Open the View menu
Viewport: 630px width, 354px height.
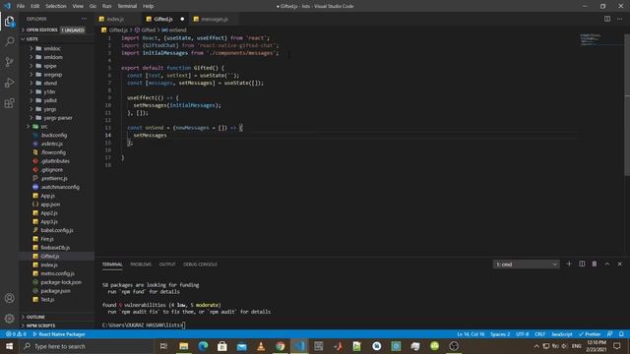78,6
